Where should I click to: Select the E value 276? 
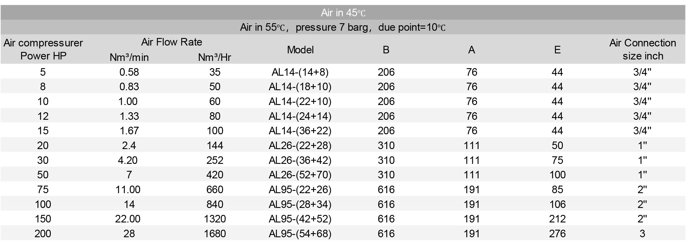click(x=557, y=234)
